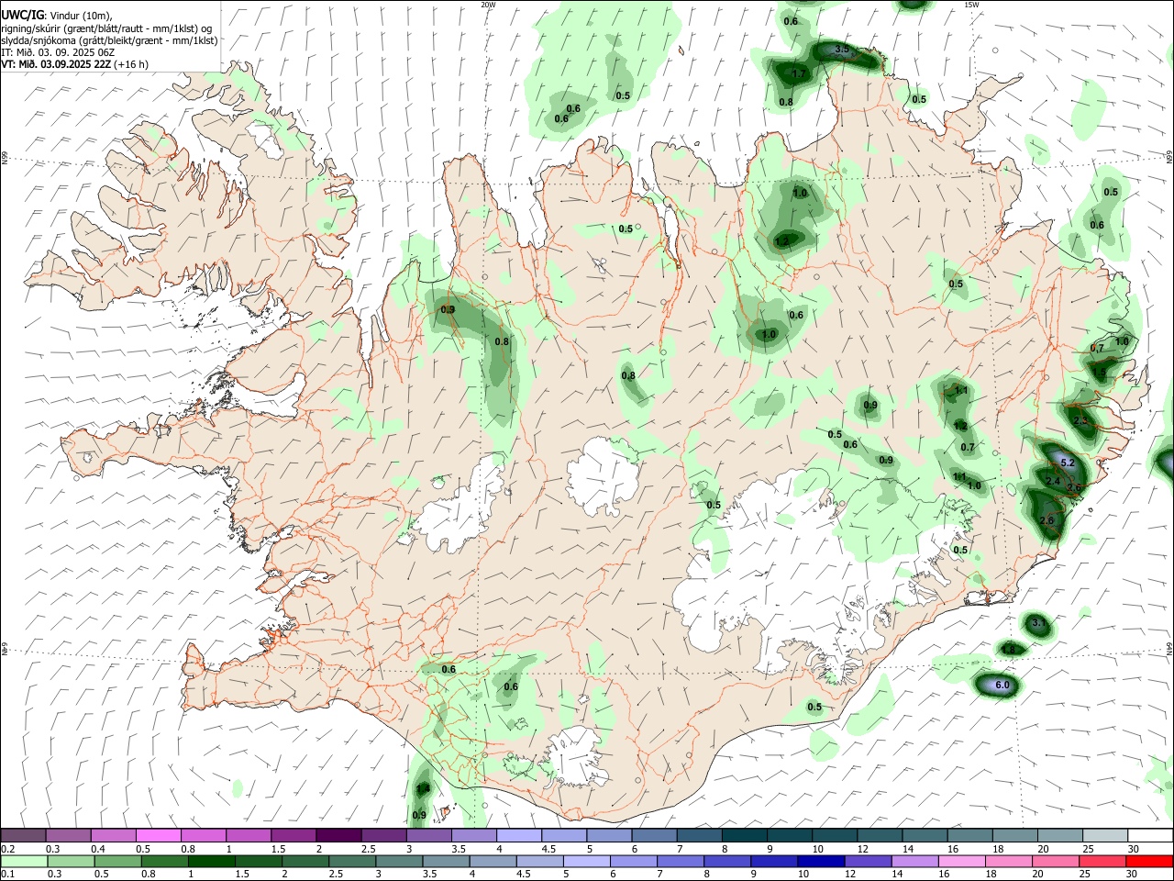Click the 'IT: Mið. 03. 09. 2025 06Z' line
Viewport: 1174px width, 881px height.
(58, 52)
